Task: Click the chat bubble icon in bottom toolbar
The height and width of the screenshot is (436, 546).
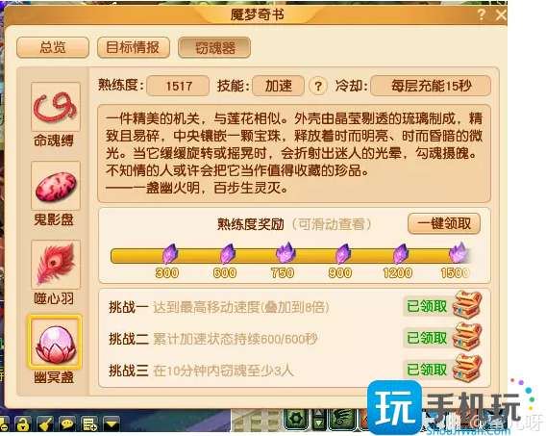Action: click(x=67, y=424)
